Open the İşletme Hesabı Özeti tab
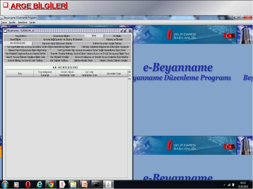 [x=83, y=60]
